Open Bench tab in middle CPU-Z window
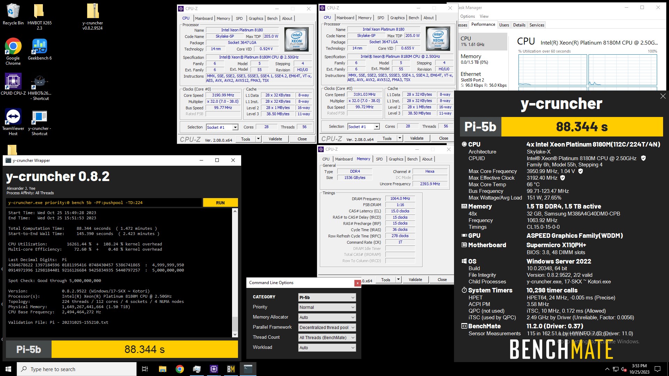669x376 pixels. click(x=414, y=18)
